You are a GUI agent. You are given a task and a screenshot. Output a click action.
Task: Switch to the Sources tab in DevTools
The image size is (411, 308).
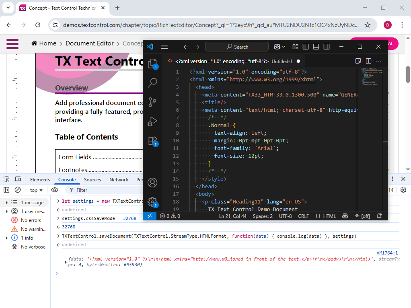click(x=92, y=180)
